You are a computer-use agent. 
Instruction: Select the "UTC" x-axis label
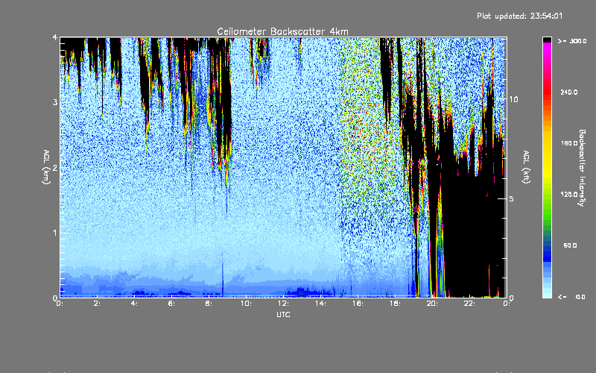[283, 314]
